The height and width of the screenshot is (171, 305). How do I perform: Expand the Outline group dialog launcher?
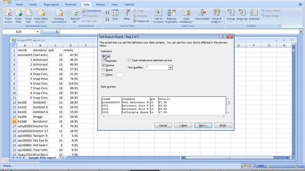pyautogui.click(x=280, y=26)
